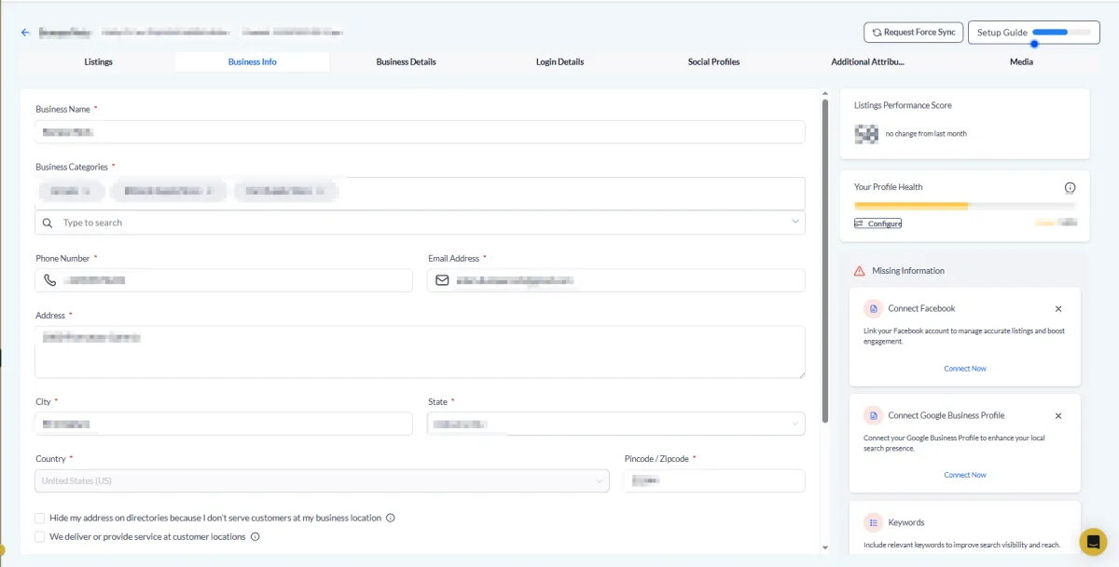Go to the Login Details tab

click(559, 62)
